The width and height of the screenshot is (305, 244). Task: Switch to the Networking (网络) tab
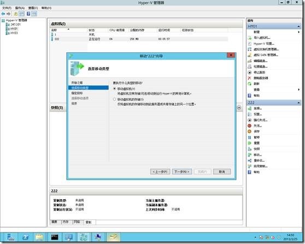[x=78, y=222]
